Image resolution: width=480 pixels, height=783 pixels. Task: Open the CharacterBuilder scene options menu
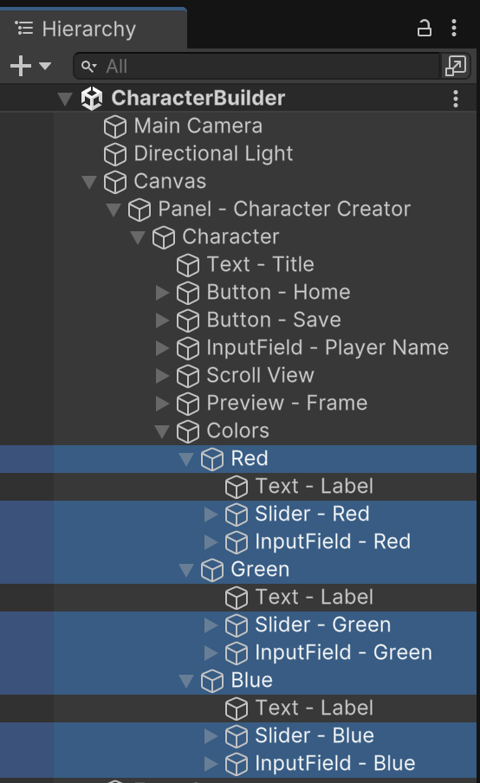point(456,99)
